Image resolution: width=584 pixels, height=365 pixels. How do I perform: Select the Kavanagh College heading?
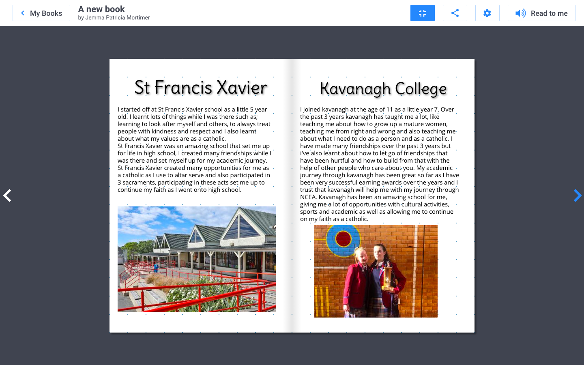tap(383, 89)
